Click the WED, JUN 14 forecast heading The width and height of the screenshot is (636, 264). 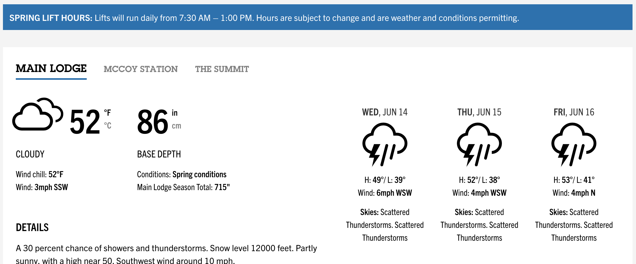[385, 112]
